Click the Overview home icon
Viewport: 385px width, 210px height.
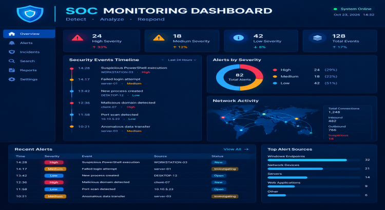pyautogui.click(x=11, y=34)
